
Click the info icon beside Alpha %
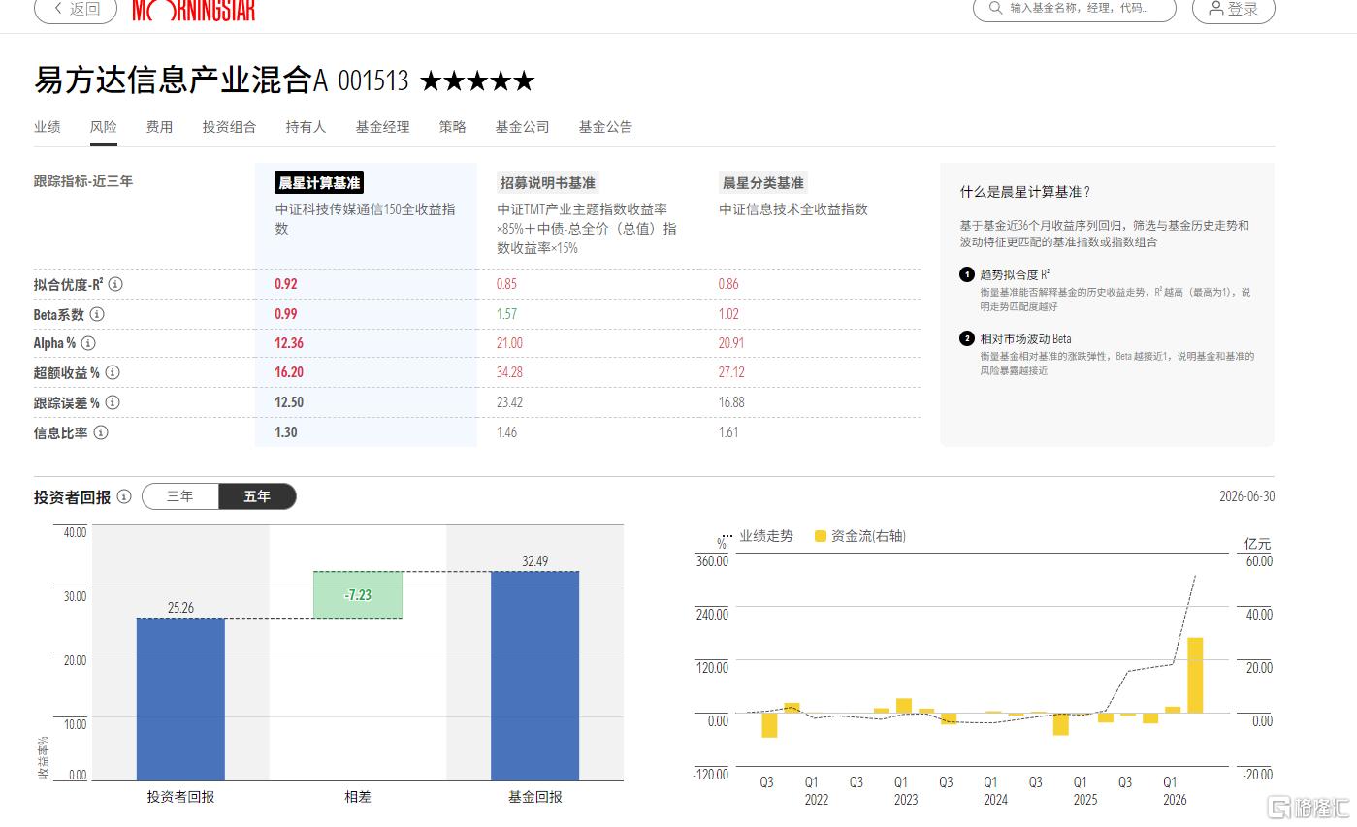[x=88, y=343]
